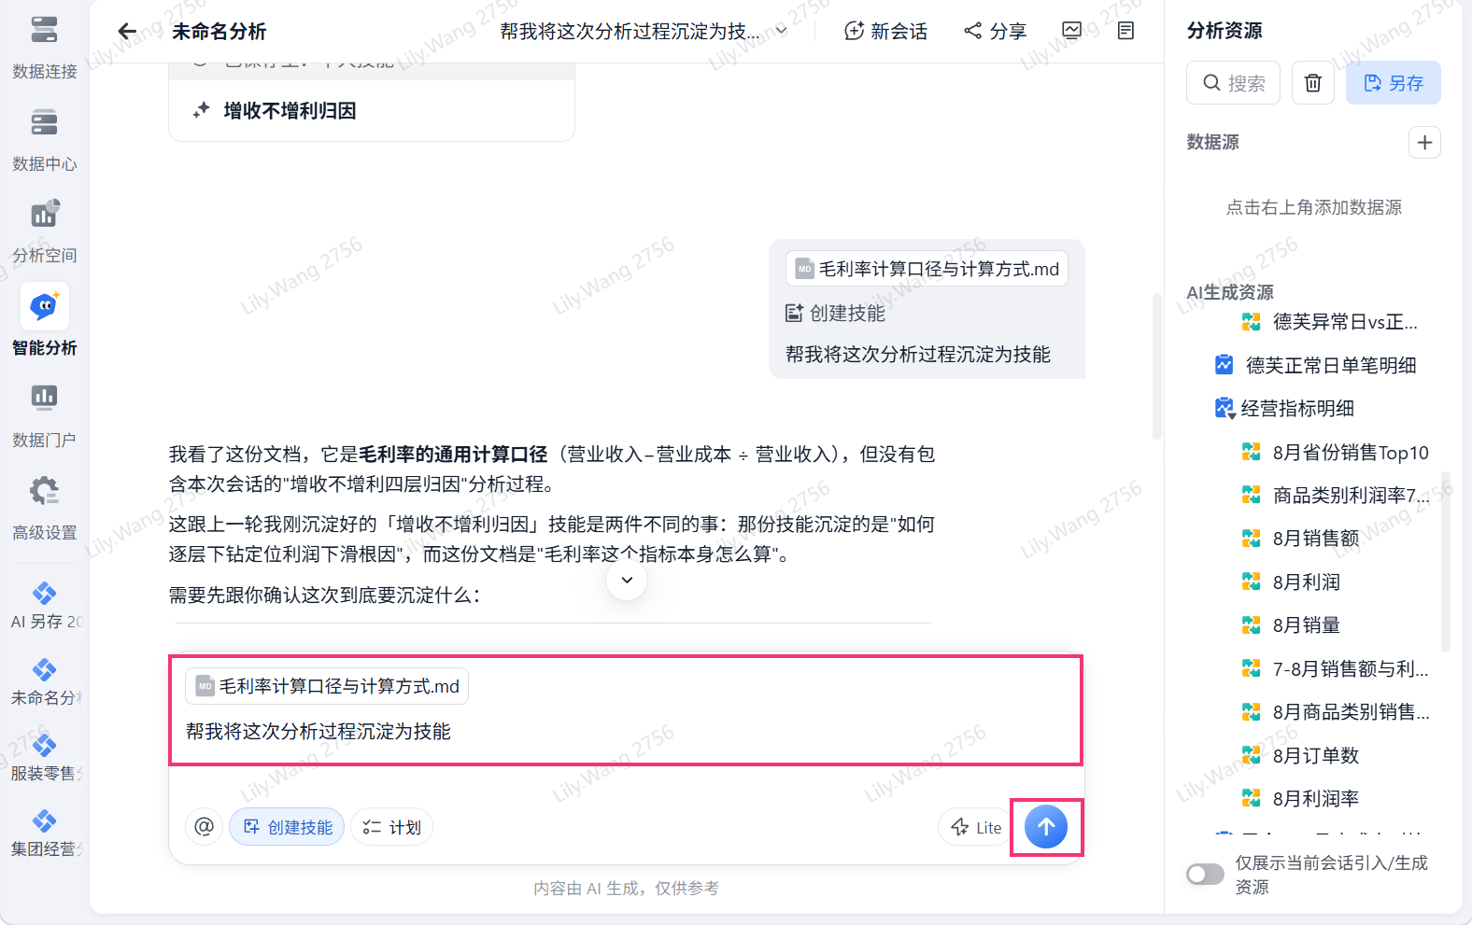Open the AI 另存 item in the sidebar
The height and width of the screenshot is (925, 1472).
tap(44, 607)
